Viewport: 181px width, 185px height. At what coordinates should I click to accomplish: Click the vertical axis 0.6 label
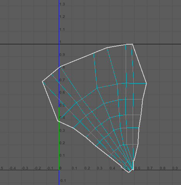[x=62, y=92]
